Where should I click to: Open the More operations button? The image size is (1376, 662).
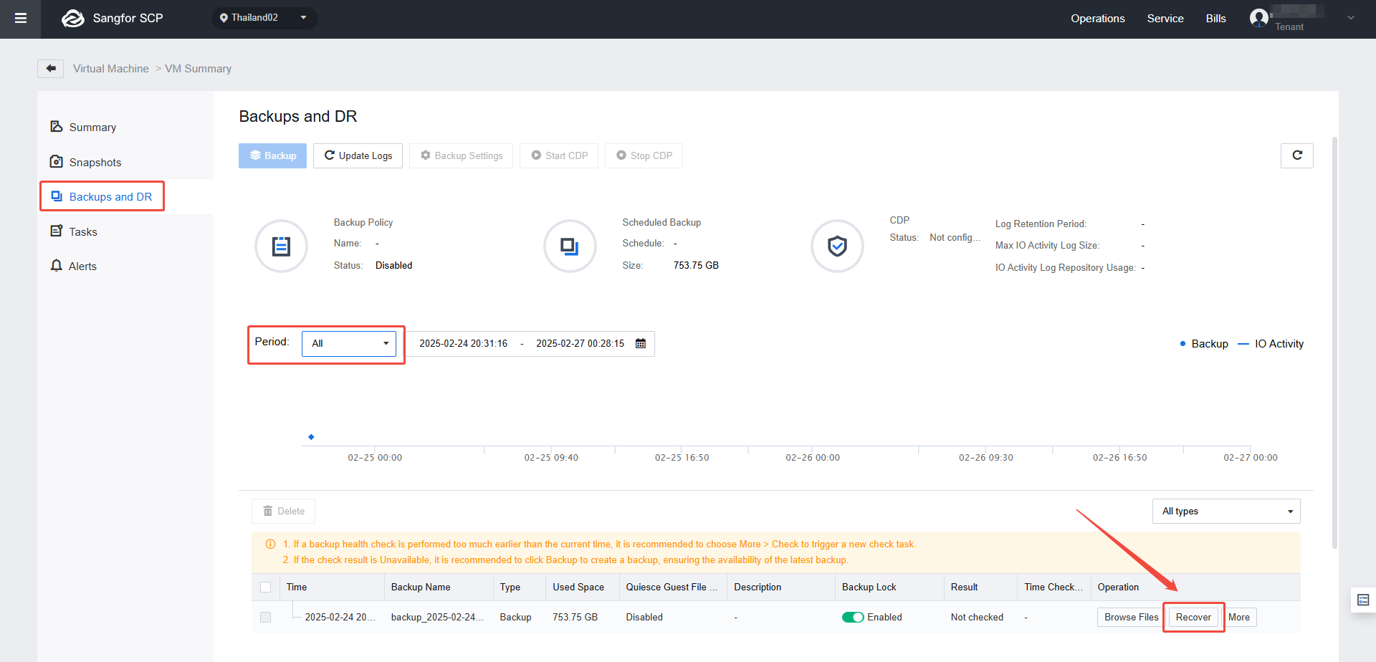tap(1239, 617)
